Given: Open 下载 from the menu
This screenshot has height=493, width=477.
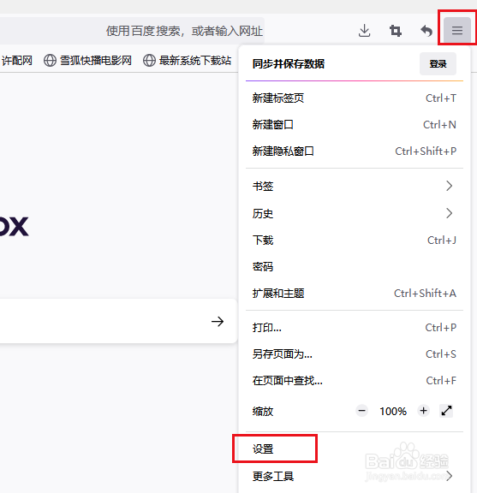Looking at the screenshot, I should click(x=355, y=241).
